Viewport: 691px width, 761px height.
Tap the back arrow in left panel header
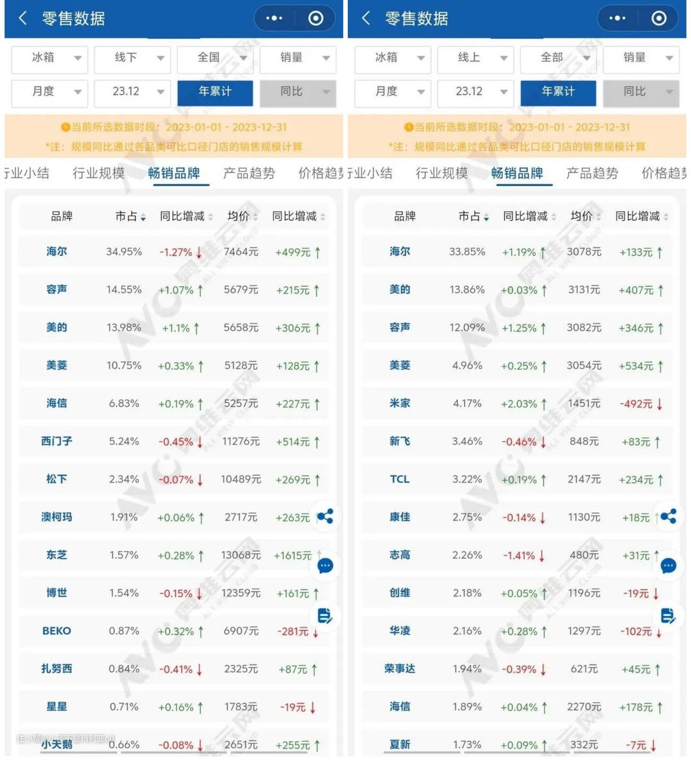23,19
